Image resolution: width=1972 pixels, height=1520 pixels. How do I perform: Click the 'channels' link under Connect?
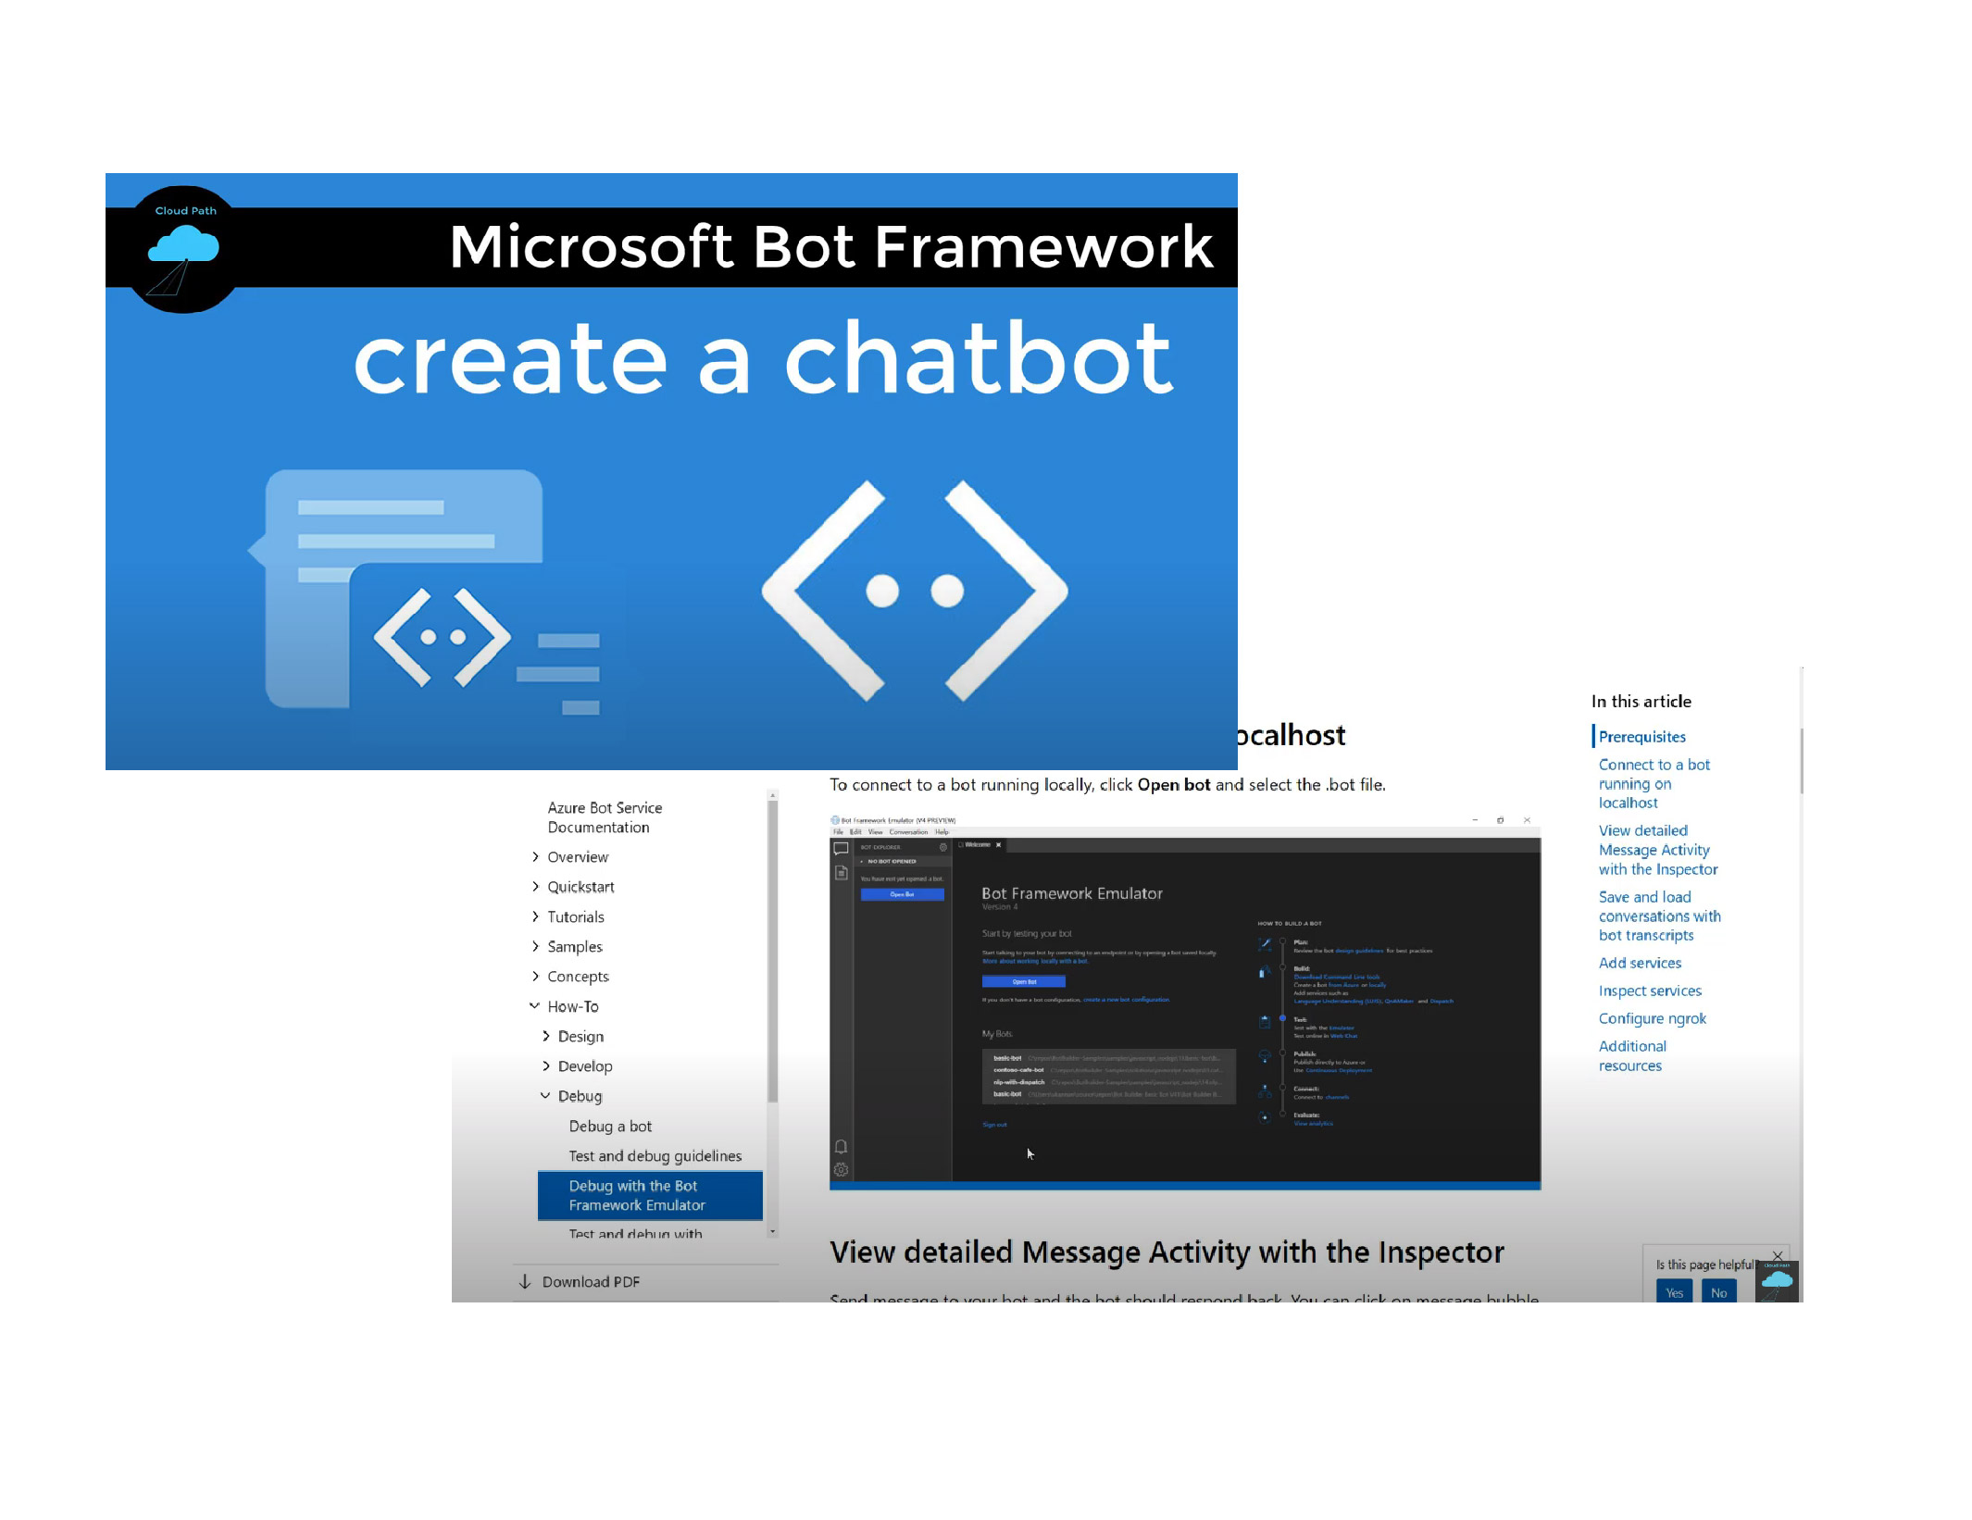tap(1337, 1098)
